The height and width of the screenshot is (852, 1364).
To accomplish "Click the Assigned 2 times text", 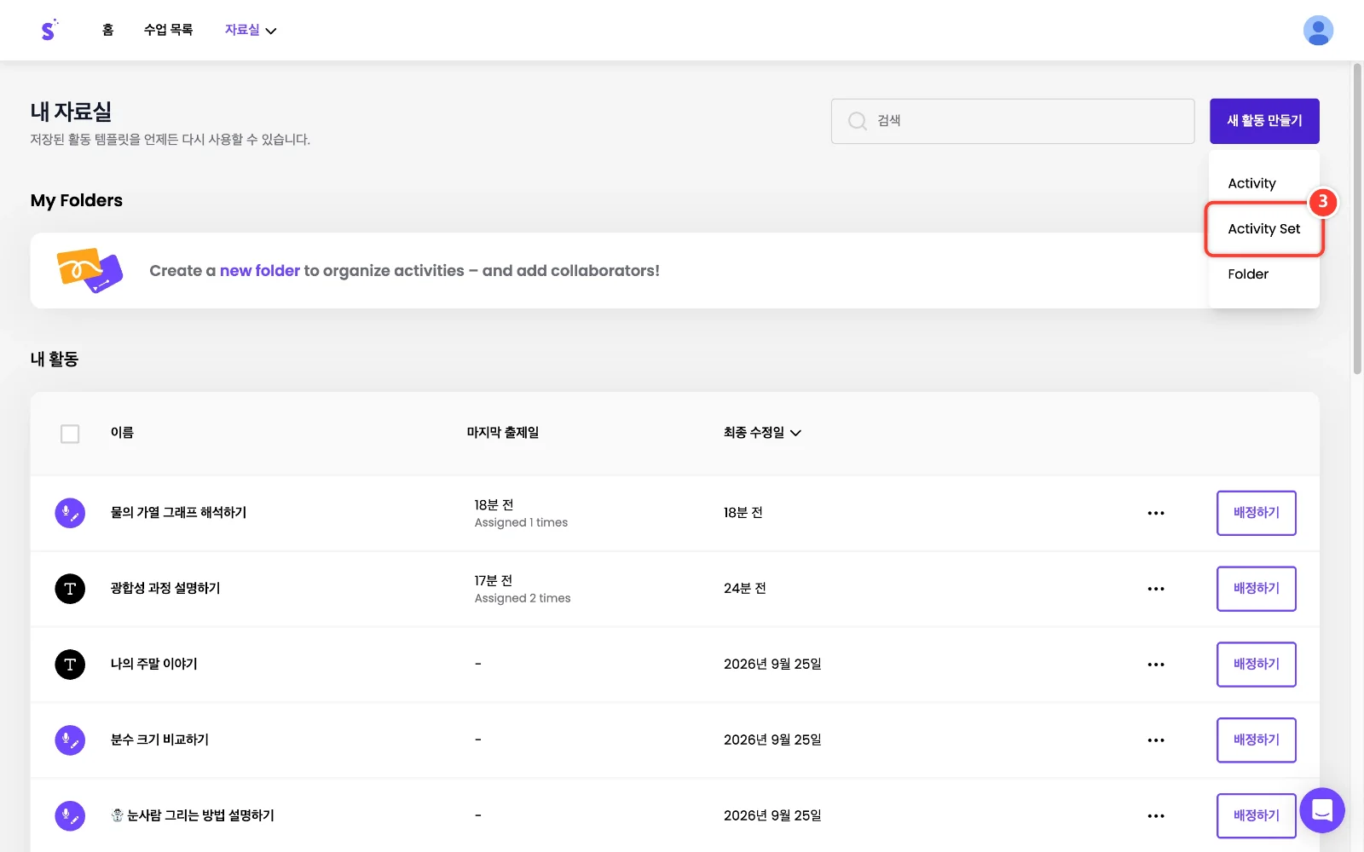I will tap(523, 599).
